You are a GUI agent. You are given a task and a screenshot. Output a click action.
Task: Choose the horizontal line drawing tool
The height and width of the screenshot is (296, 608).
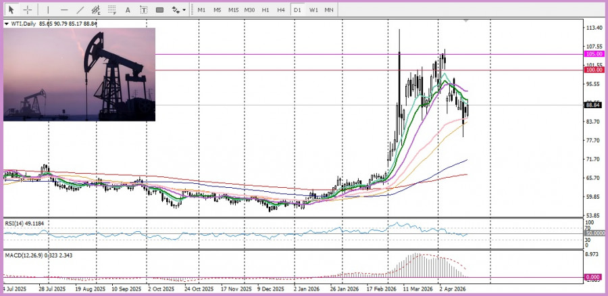pyautogui.click(x=64, y=10)
